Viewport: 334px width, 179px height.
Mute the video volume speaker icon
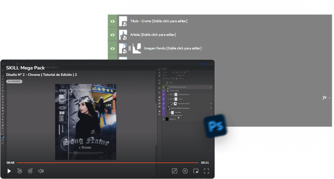(x=41, y=171)
